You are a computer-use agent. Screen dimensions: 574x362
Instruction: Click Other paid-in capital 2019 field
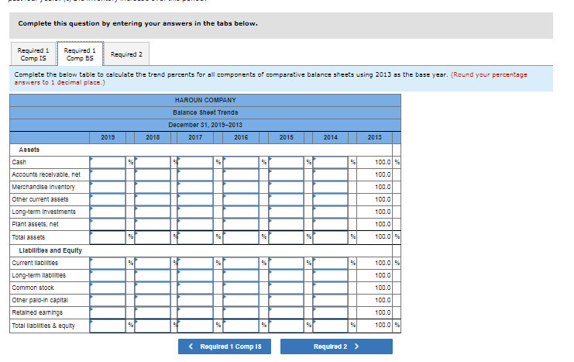coord(108,301)
